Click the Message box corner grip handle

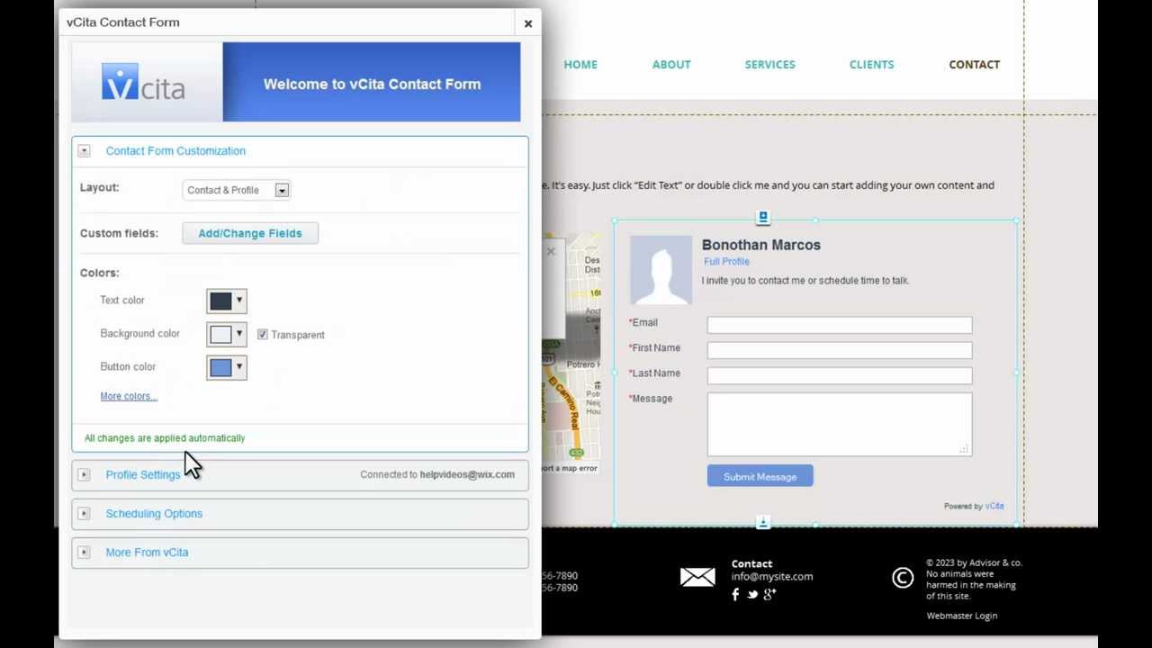[964, 448]
